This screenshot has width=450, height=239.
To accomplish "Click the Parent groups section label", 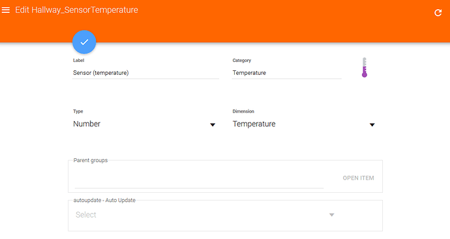I will click(91, 160).
